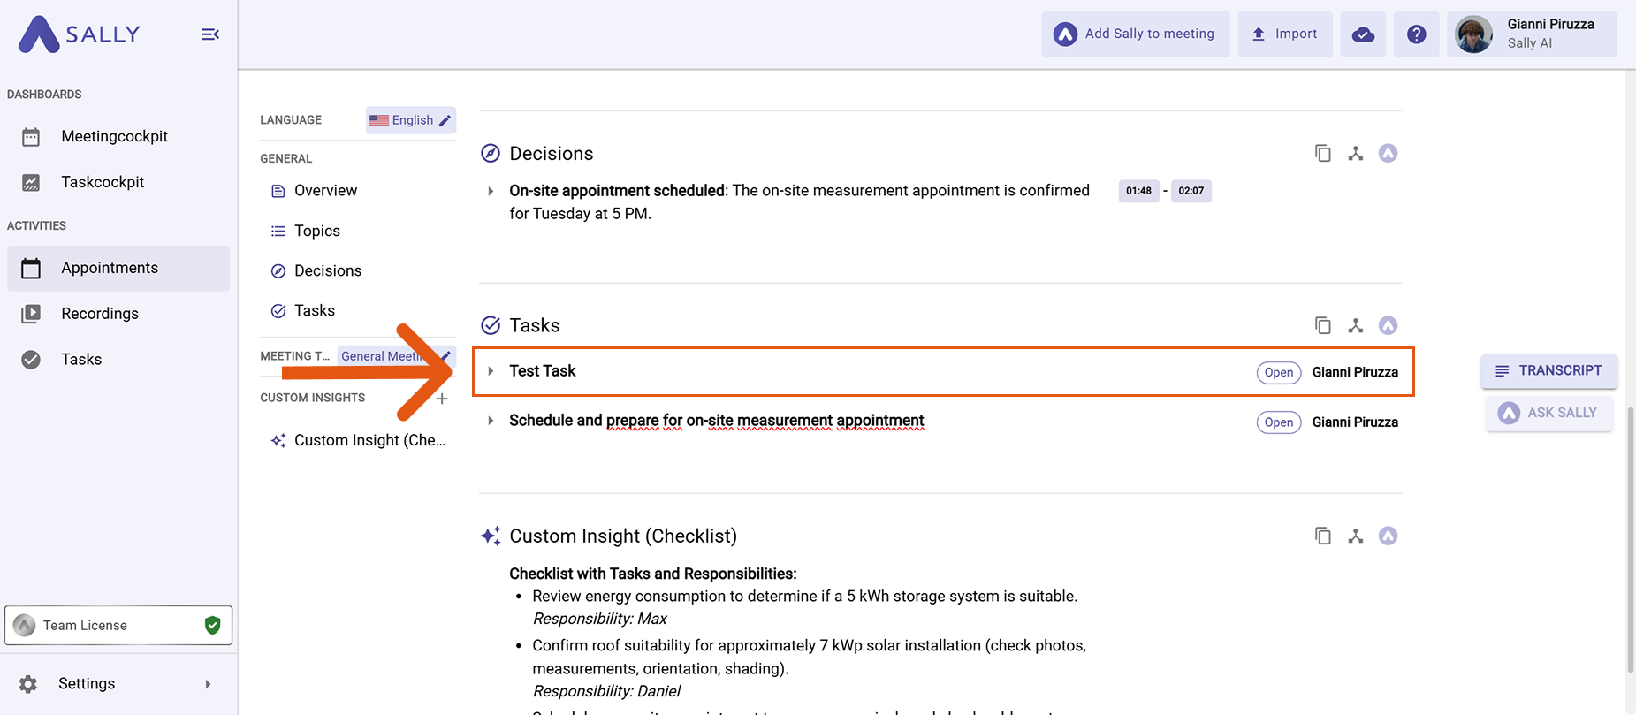Screen dimensions: 1636x715
Task: Collapse the sidebar with the menu icon
Action: (210, 34)
